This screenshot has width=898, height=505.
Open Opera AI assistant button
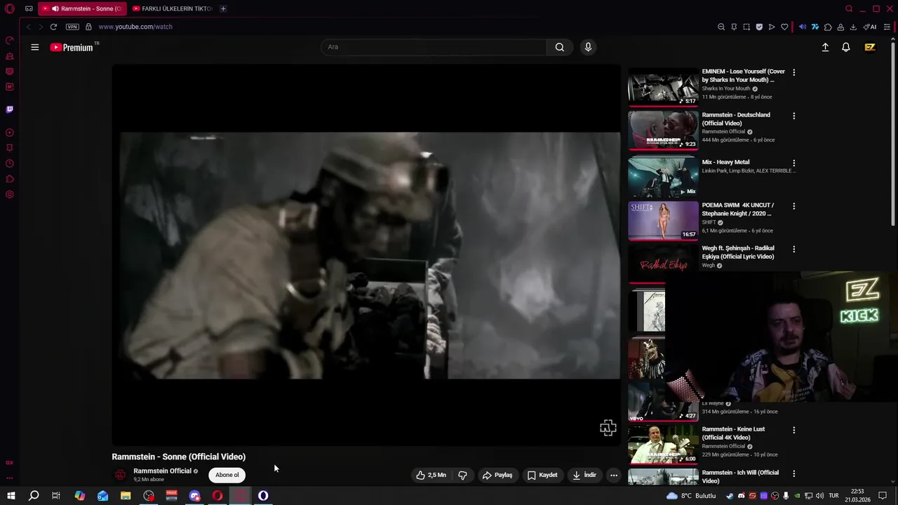tap(870, 27)
